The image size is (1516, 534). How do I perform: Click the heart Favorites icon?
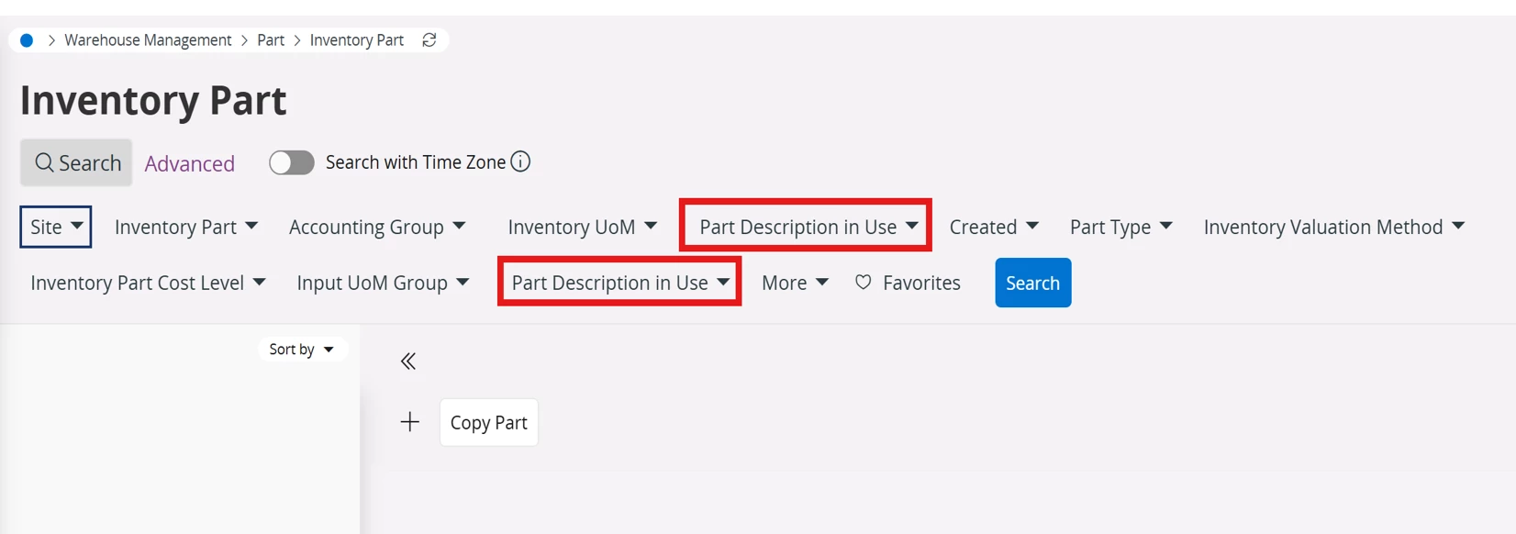tap(863, 283)
